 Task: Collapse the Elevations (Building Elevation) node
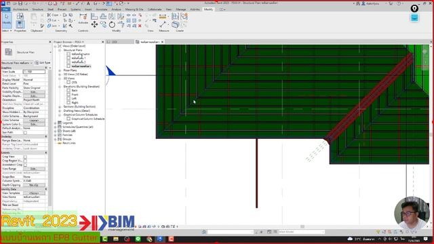click(60, 87)
